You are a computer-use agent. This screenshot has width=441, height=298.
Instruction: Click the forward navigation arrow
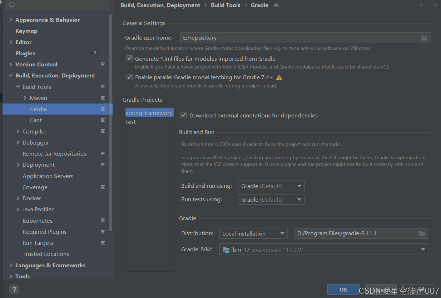pos(435,5)
